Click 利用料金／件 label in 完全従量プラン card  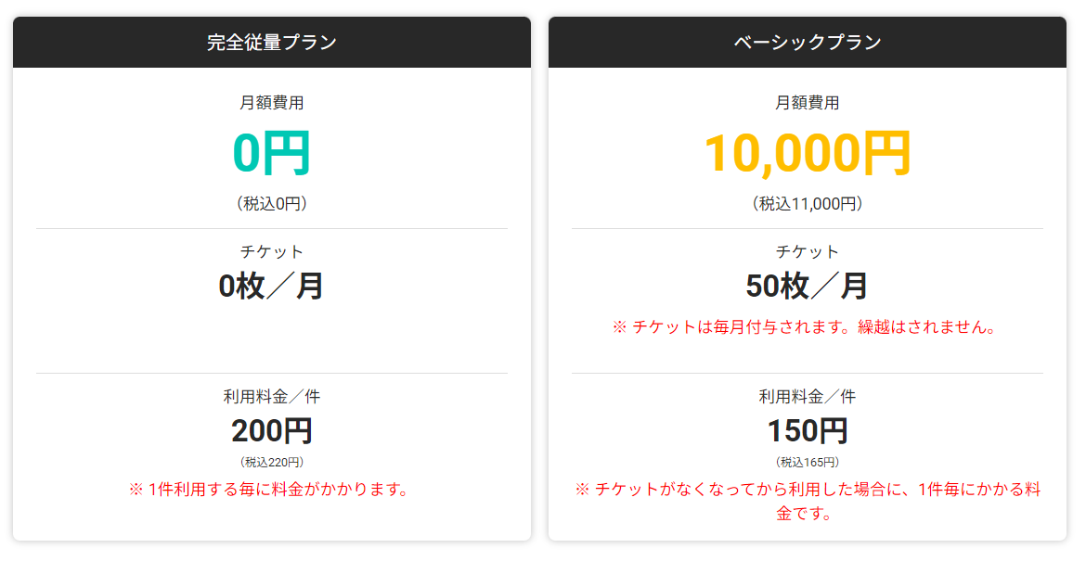pyautogui.click(x=272, y=397)
